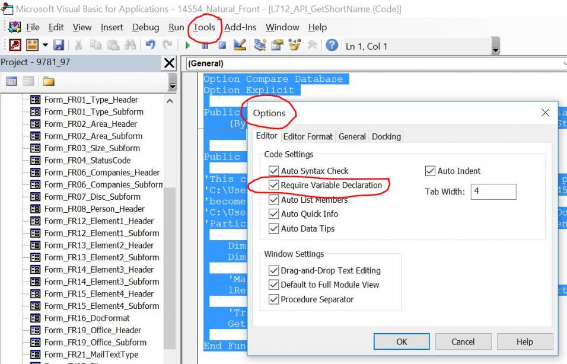Viewport: 567px width, 364px height.
Task: Open the Help menu in the menu bar
Action: click(317, 27)
